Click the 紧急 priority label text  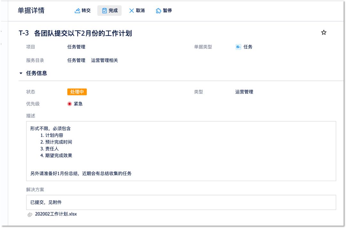coord(78,104)
